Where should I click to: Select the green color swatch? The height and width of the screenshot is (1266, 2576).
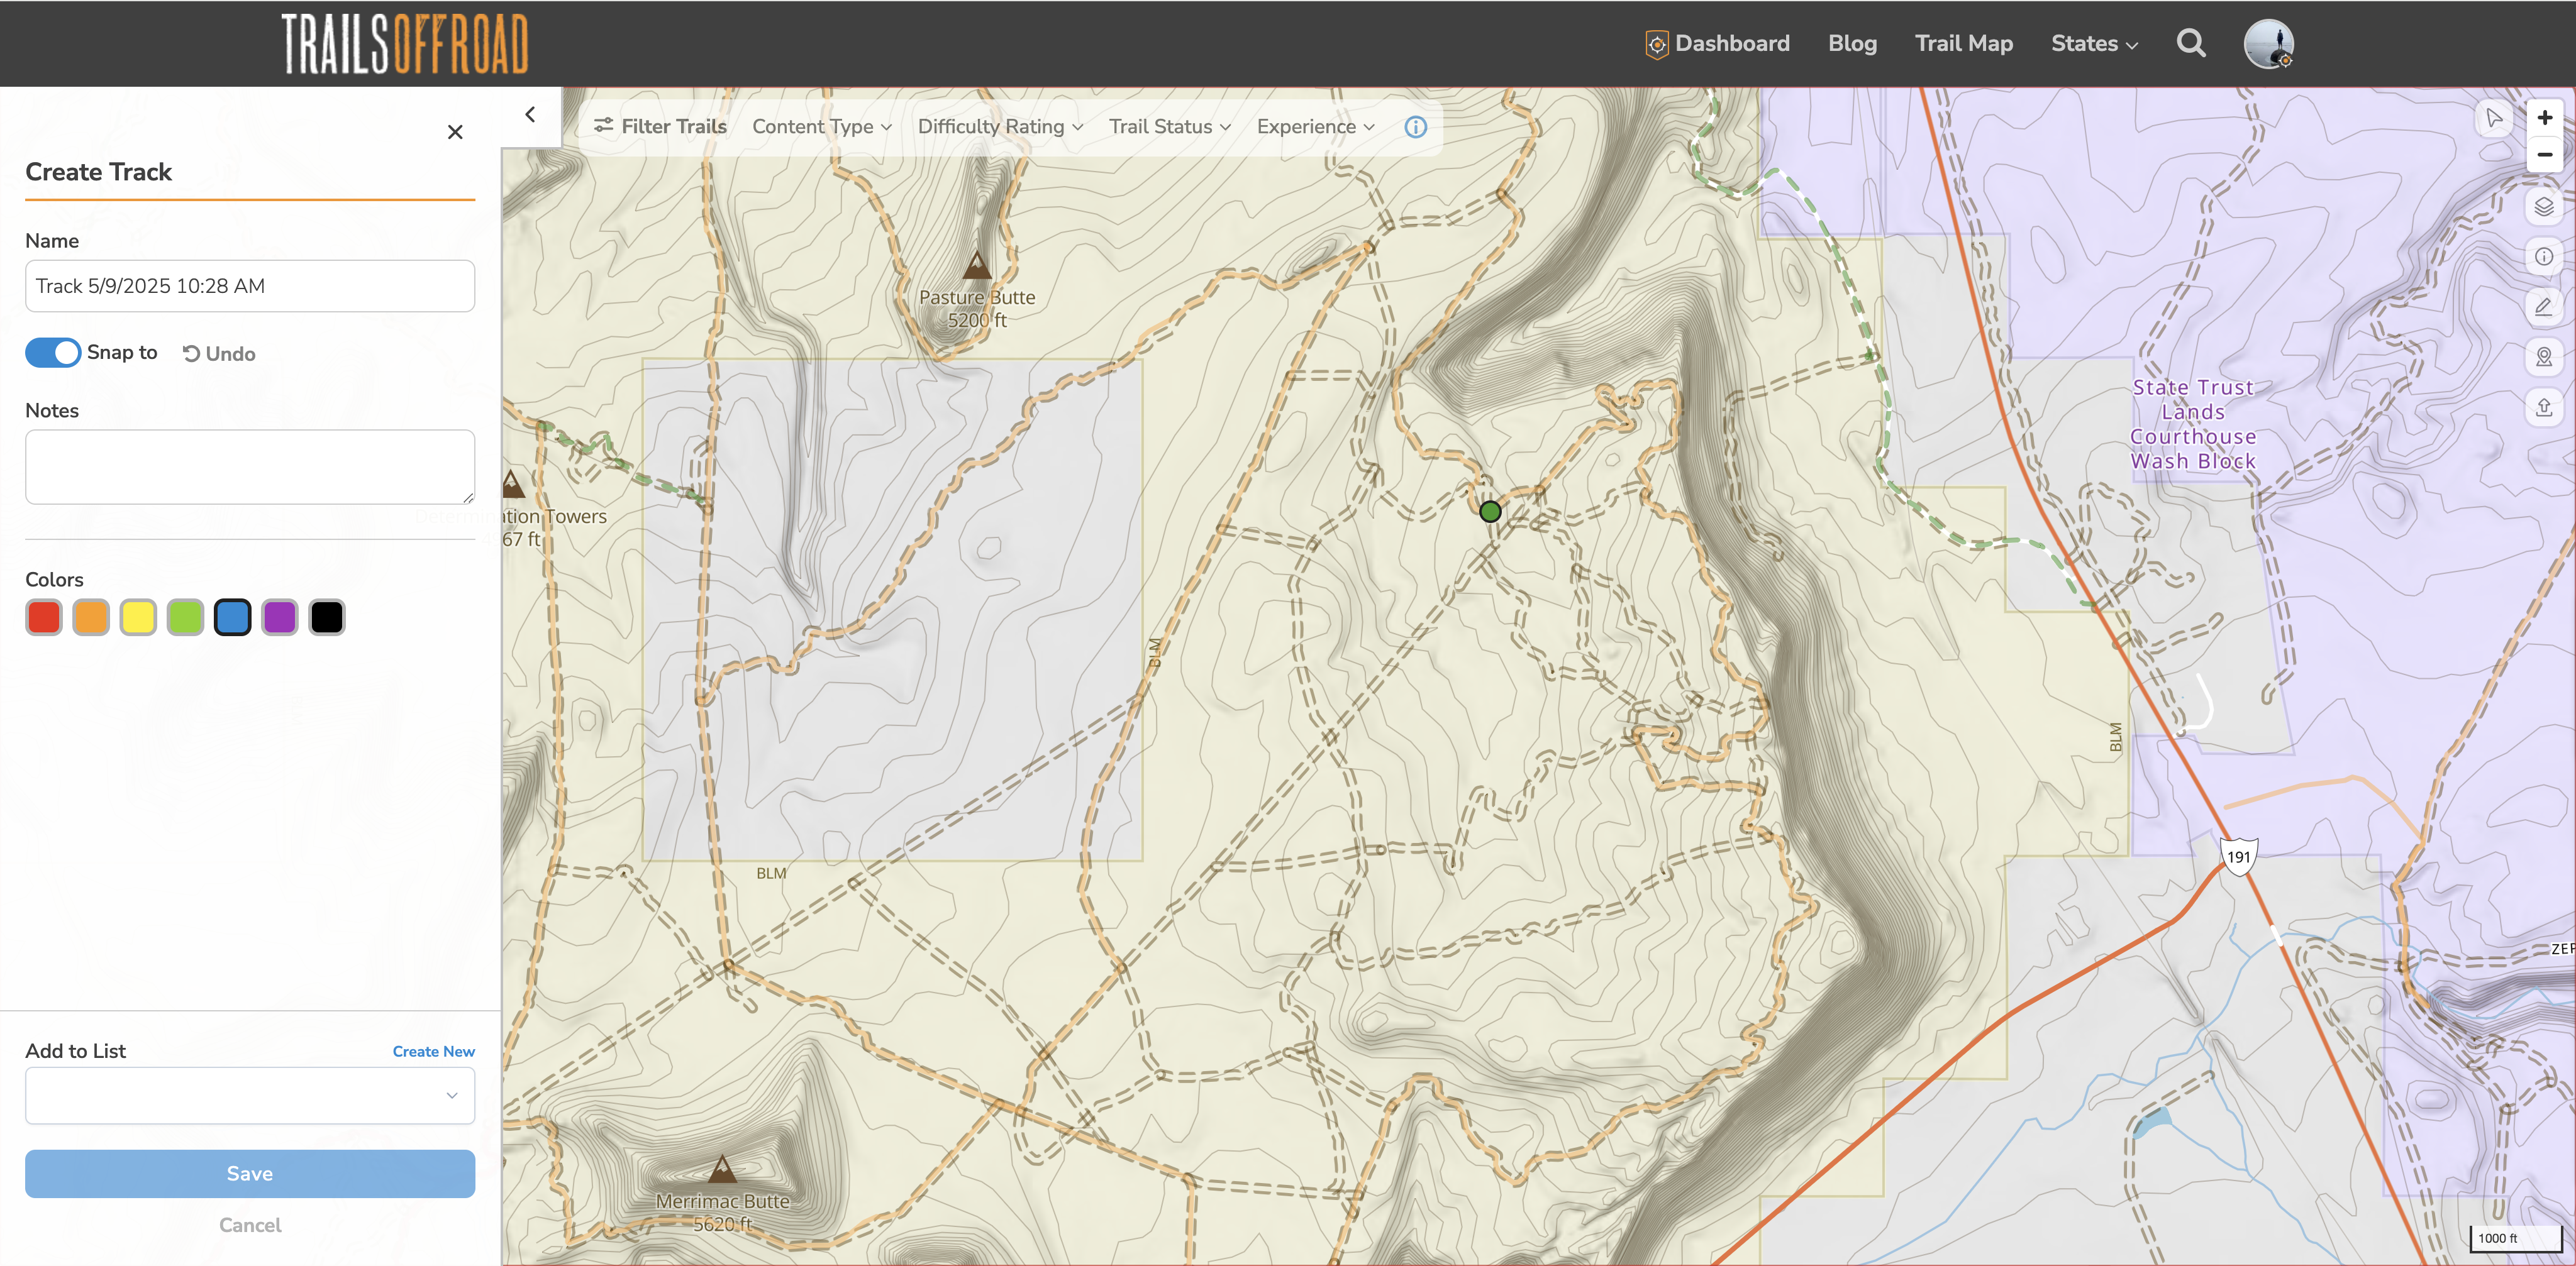(x=185, y=617)
